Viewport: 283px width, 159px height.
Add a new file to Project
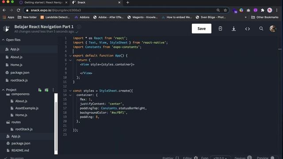[40, 90]
